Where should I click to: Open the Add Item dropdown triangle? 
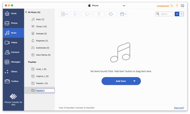tap(134, 81)
